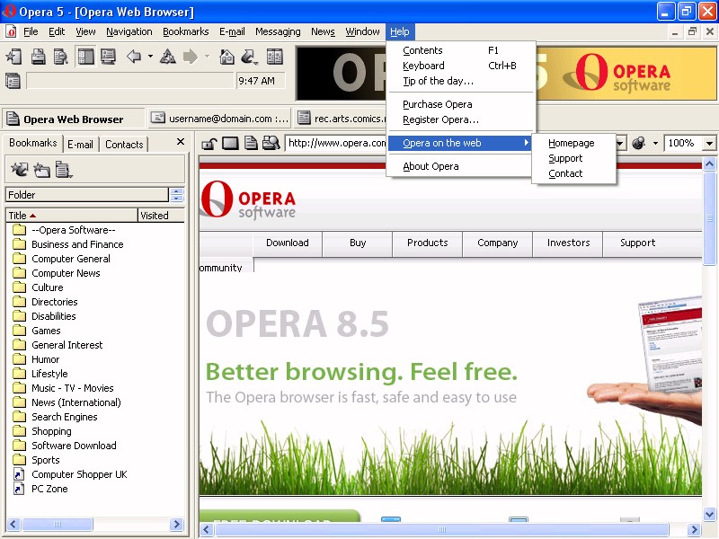
Task: Choose Tip of the day… menu item
Action: click(x=460, y=81)
